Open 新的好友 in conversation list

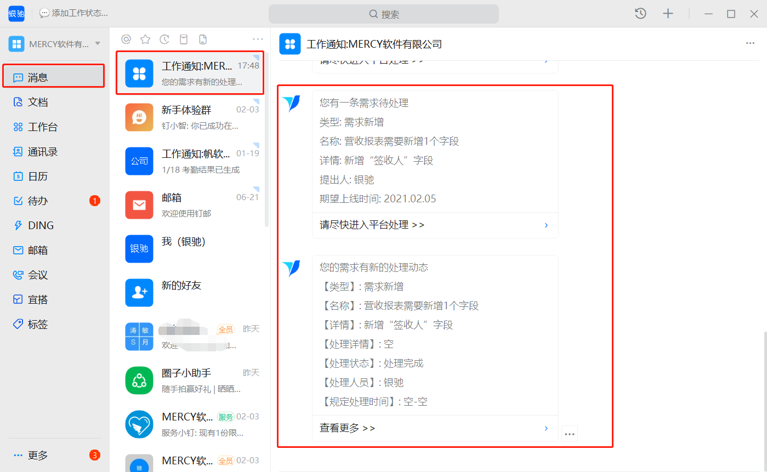coord(190,293)
